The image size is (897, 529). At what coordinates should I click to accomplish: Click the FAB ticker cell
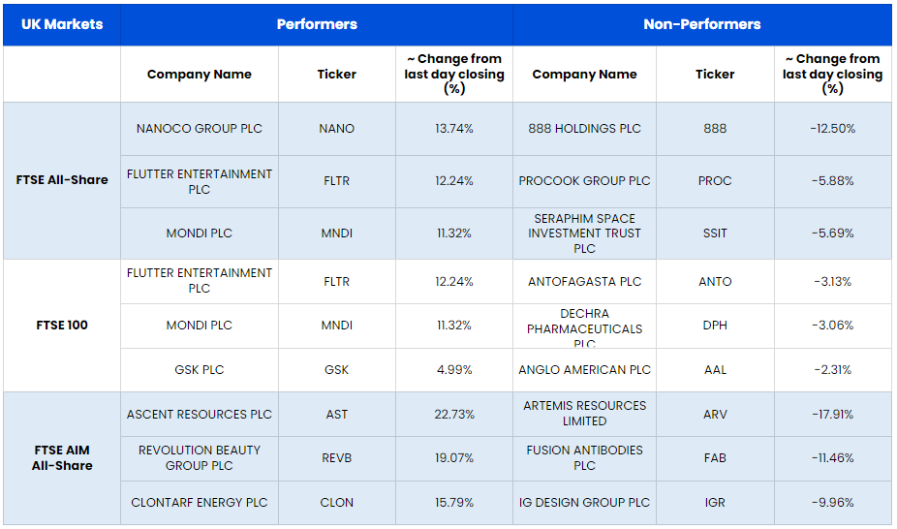coord(715,458)
